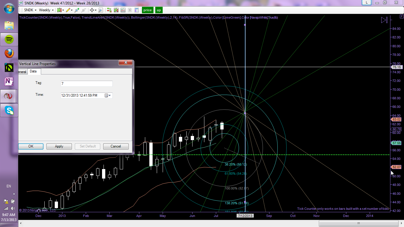This screenshot has height=227, width=404.
Task: Click the 138.20% Fibonacci label
Action: coord(237,203)
